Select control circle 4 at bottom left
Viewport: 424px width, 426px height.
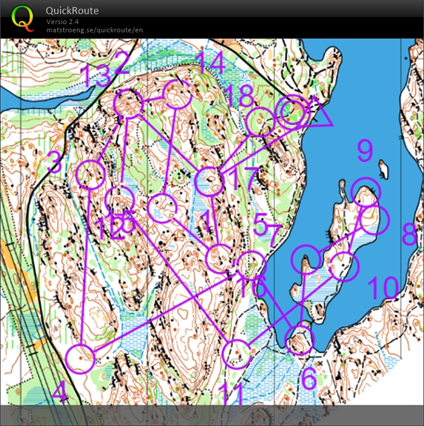coord(80,358)
